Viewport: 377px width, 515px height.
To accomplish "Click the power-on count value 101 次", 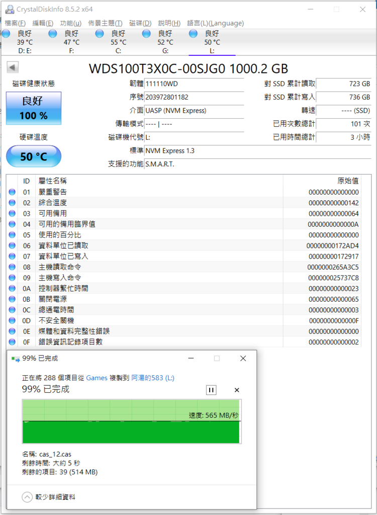I will tap(343, 124).
